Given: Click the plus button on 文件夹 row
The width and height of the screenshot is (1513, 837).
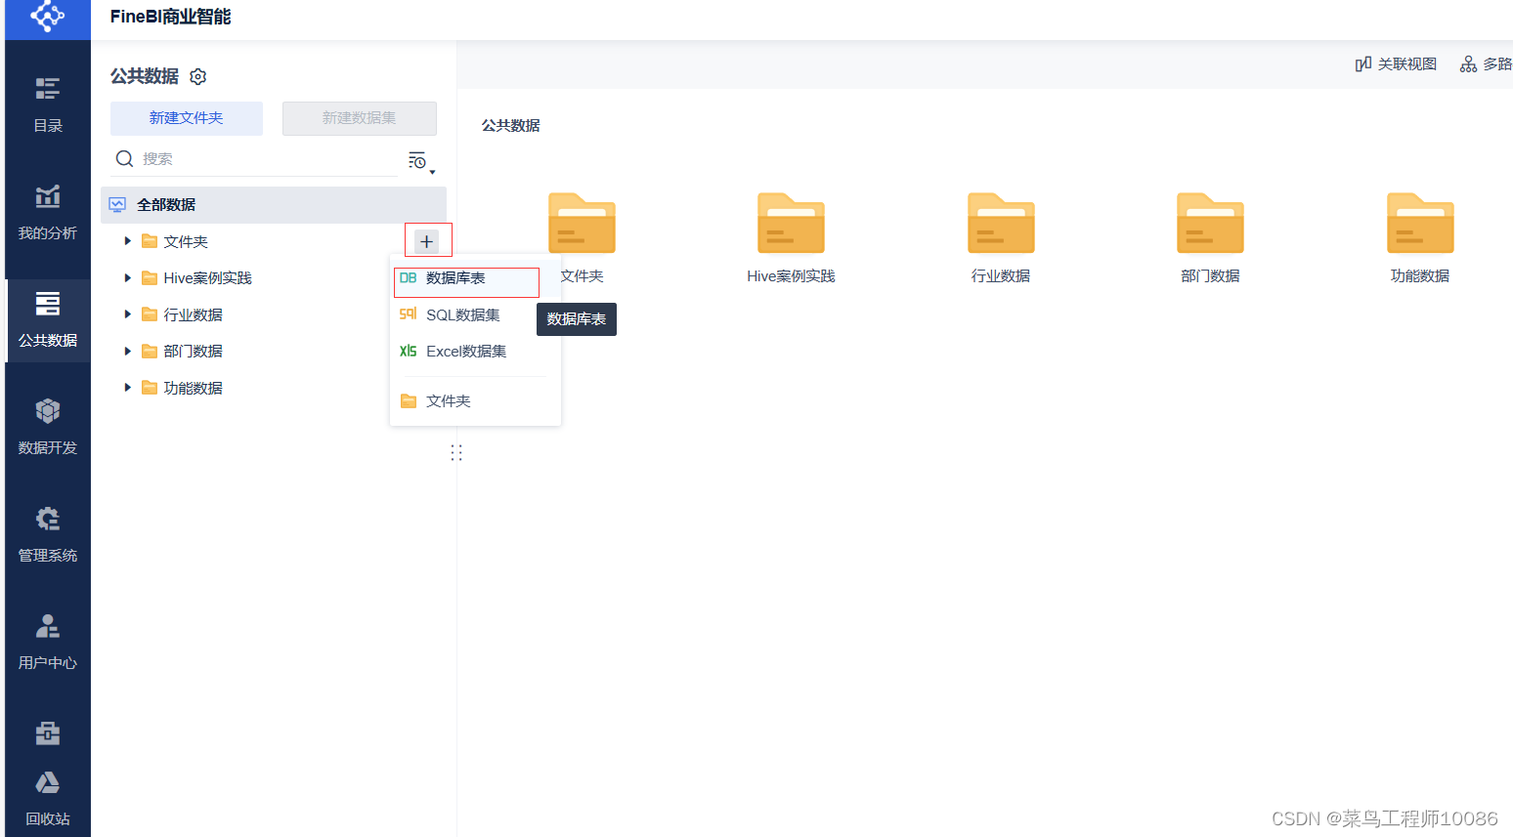Looking at the screenshot, I should pos(426,241).
